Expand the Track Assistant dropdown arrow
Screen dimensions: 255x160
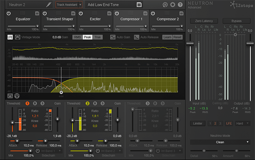(80, 5)
